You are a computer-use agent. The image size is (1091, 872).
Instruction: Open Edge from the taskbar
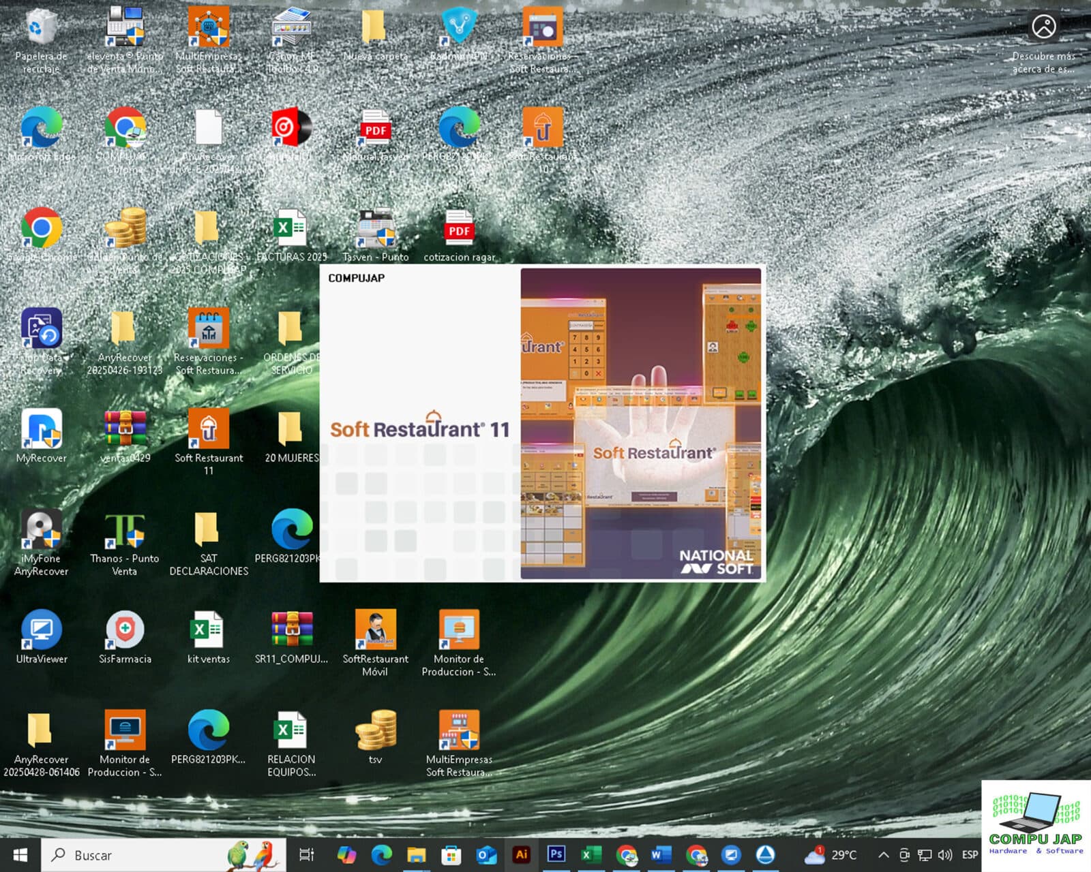click(x=382, y=854)
